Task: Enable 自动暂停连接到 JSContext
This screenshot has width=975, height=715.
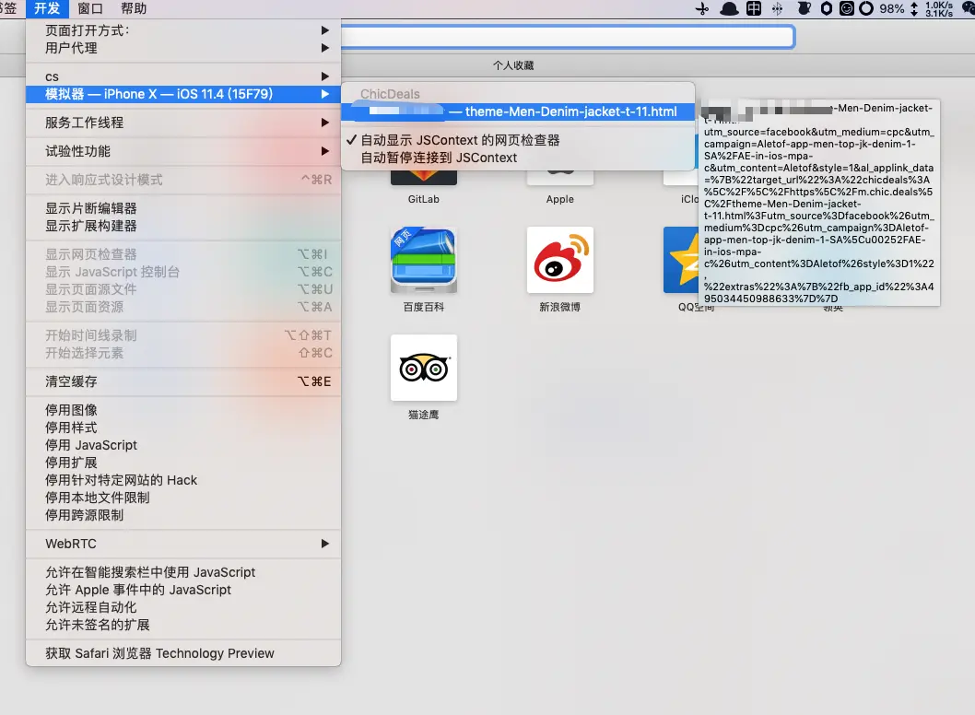Action: [x=517, y=158]
